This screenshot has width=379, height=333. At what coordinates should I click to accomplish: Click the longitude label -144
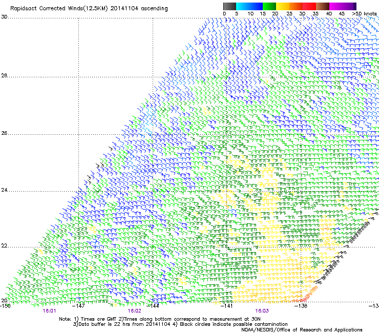(x=153, y=306)
